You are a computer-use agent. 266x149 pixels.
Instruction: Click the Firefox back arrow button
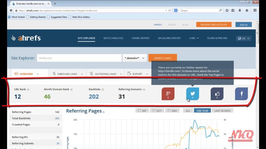tap(11, 10)
